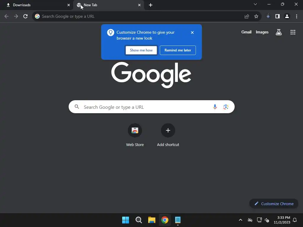Click Show me how button
303x227 pixels.
click(x=141, y=50)
